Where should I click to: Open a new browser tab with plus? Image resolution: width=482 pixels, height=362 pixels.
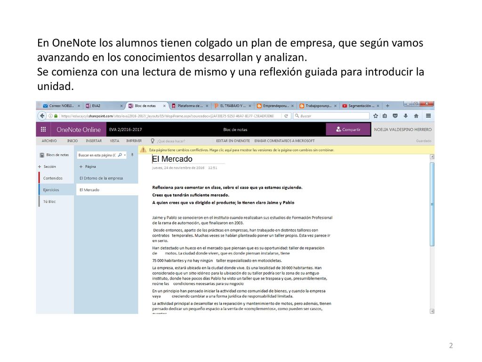click(x=388, y=106)
